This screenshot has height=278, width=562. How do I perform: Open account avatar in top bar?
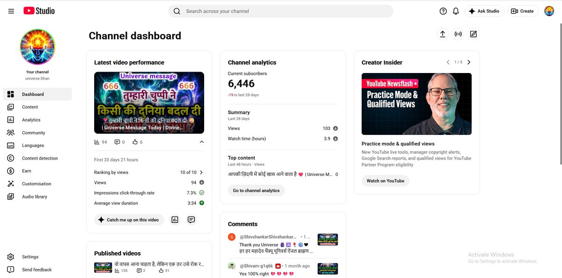[549, 11]
